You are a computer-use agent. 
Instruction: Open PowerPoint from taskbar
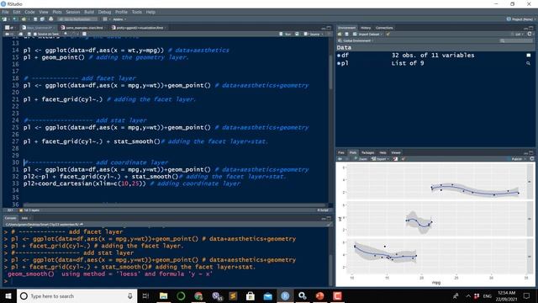[319, 295]
